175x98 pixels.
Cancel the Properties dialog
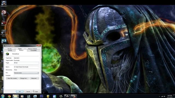point(28,91)
